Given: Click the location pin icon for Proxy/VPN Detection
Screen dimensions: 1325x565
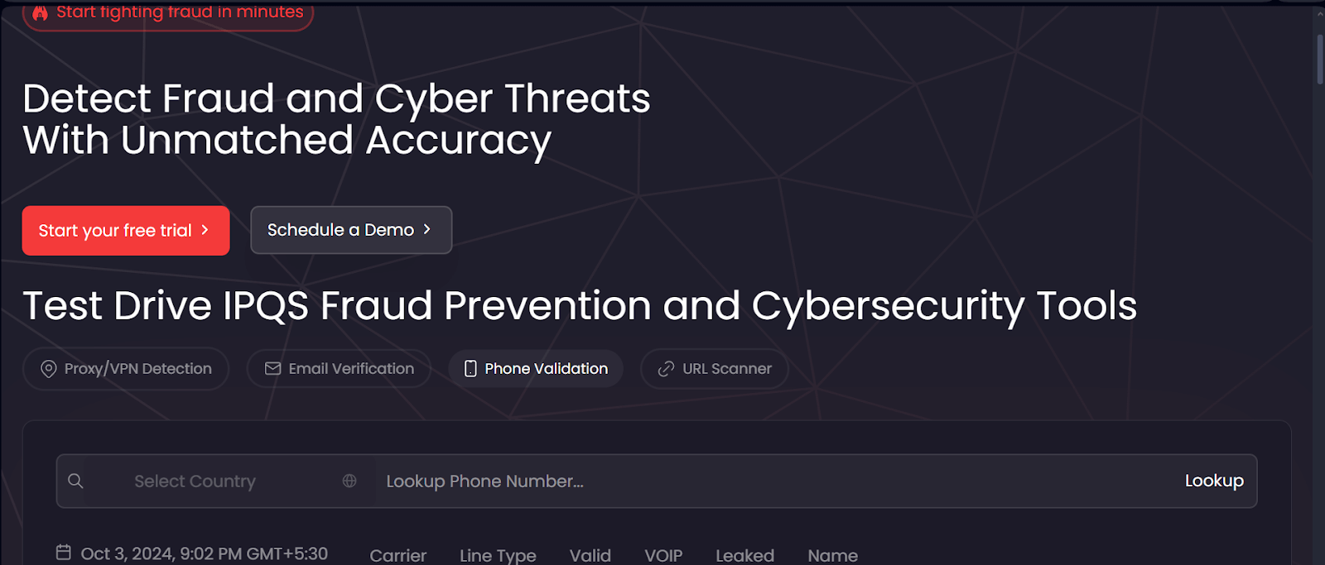Looking at the screenshot, I should click(x=49, y=369).
